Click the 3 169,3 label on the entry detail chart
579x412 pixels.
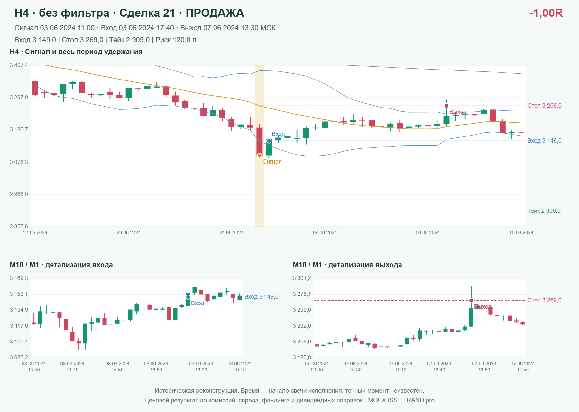point(19,278)
